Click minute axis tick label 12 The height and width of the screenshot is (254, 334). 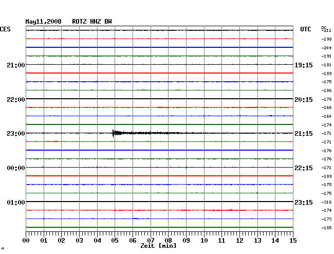239,241
